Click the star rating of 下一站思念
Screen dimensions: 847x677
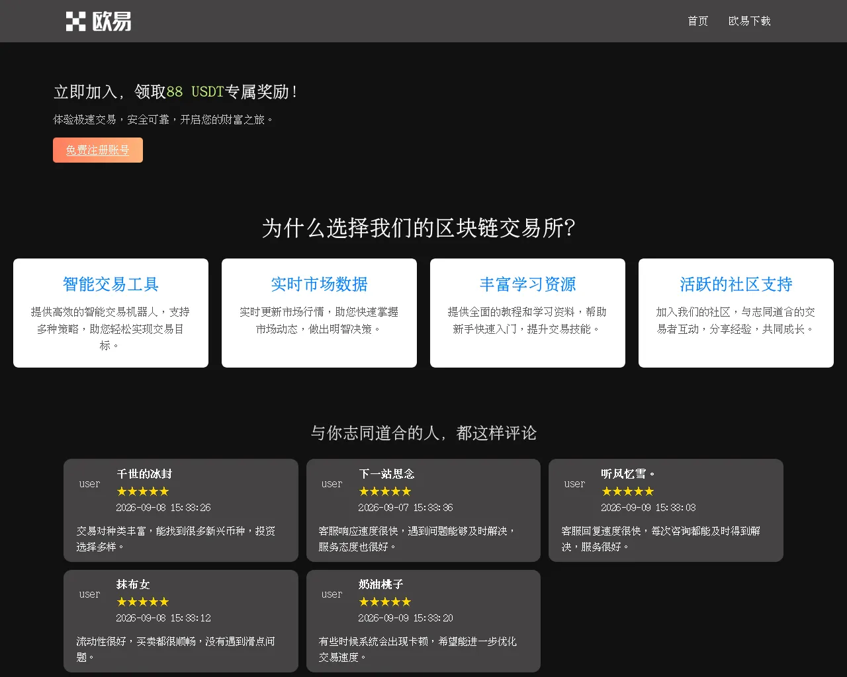tap(385, 491)
